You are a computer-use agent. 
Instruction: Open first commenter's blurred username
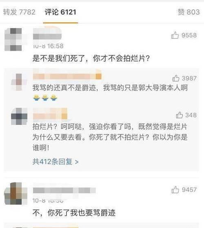(47, 34)
